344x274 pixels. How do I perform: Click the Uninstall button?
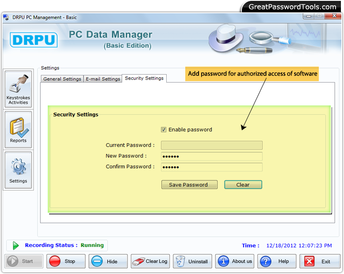(x=192, y=261)
